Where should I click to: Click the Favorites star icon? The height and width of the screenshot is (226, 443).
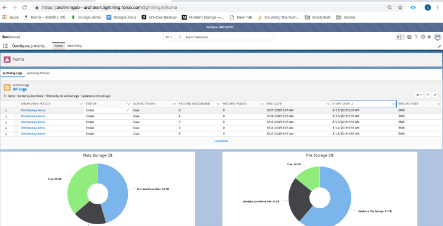[398, 37]
